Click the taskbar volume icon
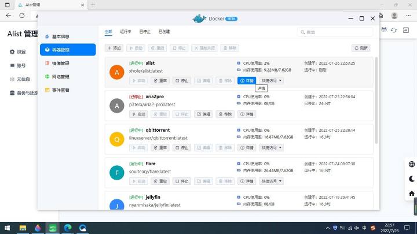The width and height of the screenshot is (417, 234). (357, 228)
